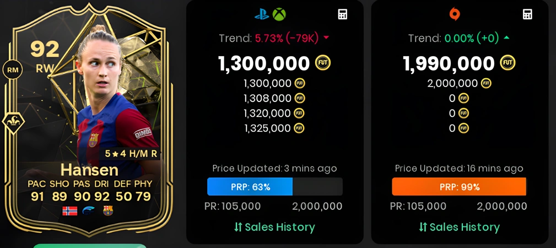Click the RM alternate position badge
556x248 pixels.
13,70
